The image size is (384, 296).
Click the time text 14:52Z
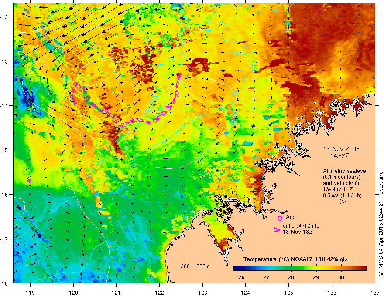339,156
